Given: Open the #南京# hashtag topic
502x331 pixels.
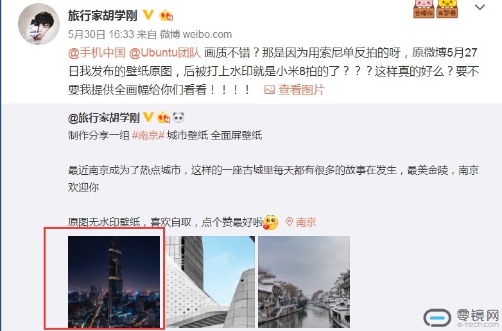Looking at the screenshot, I should [148, 135].
